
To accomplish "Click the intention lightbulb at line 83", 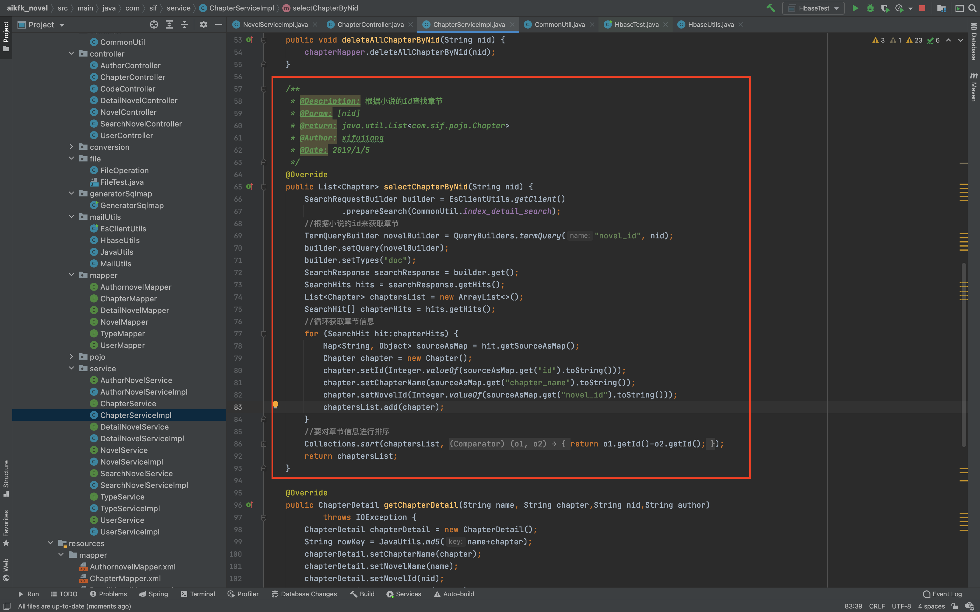I will pos(275,405).
